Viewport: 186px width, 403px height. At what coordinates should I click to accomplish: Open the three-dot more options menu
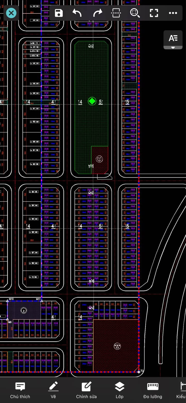coord(173,13)
